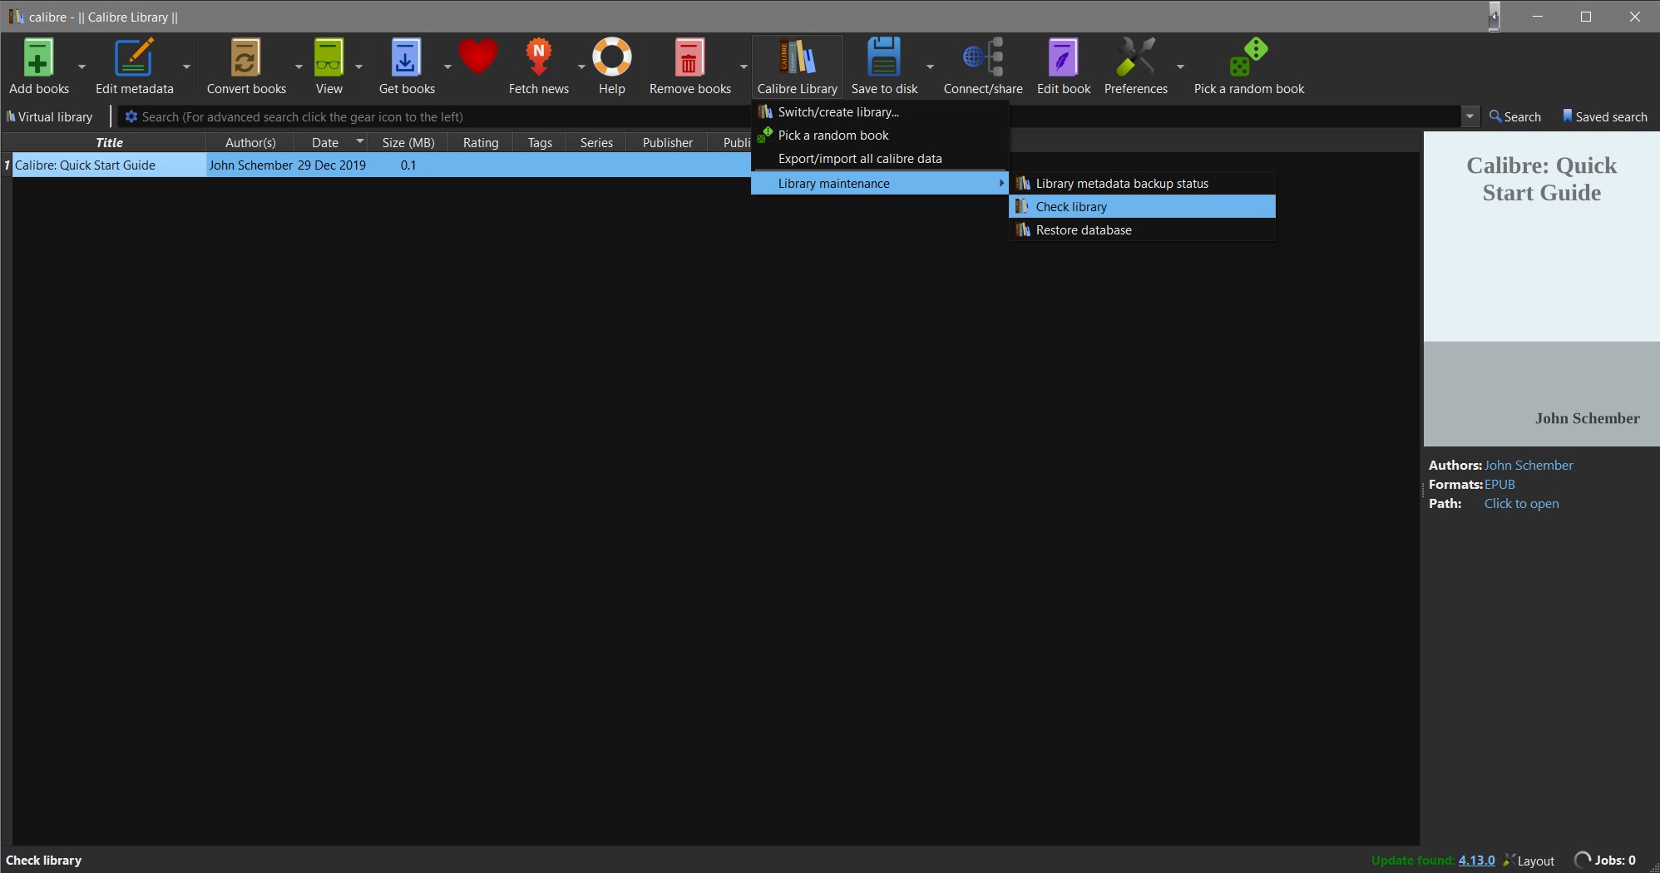This screenshot has height=873, width=1660.
Task: Sort by the Rating column header
Action: [481, 142]
